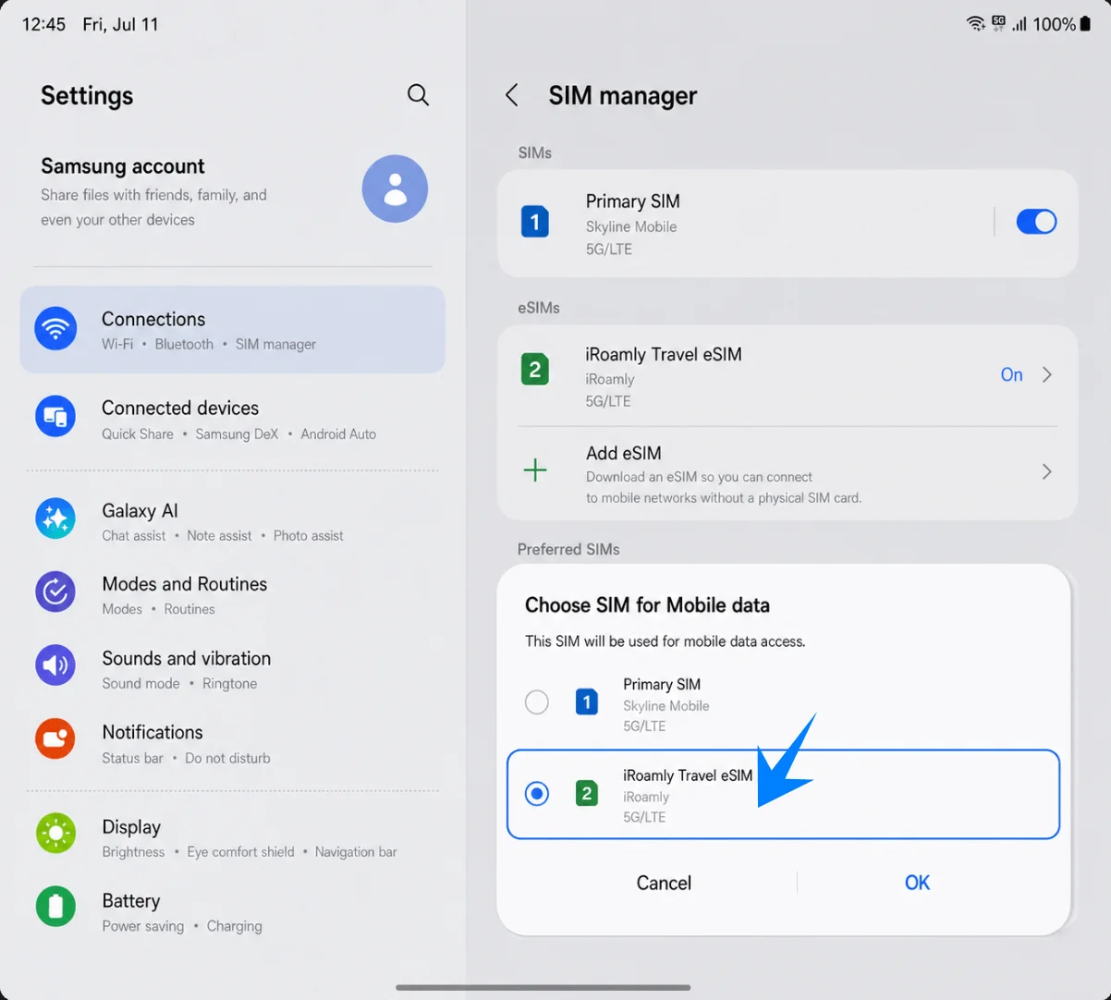Confirm the mobile data SIM with OK
Screen dimensions: 1111x1000
pos(917,883)
